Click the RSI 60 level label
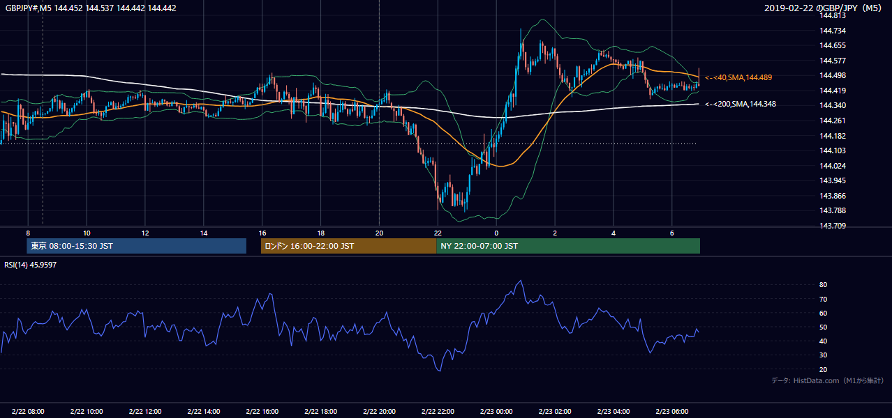This screenshot has height=418, width=892. pos(823,313)
